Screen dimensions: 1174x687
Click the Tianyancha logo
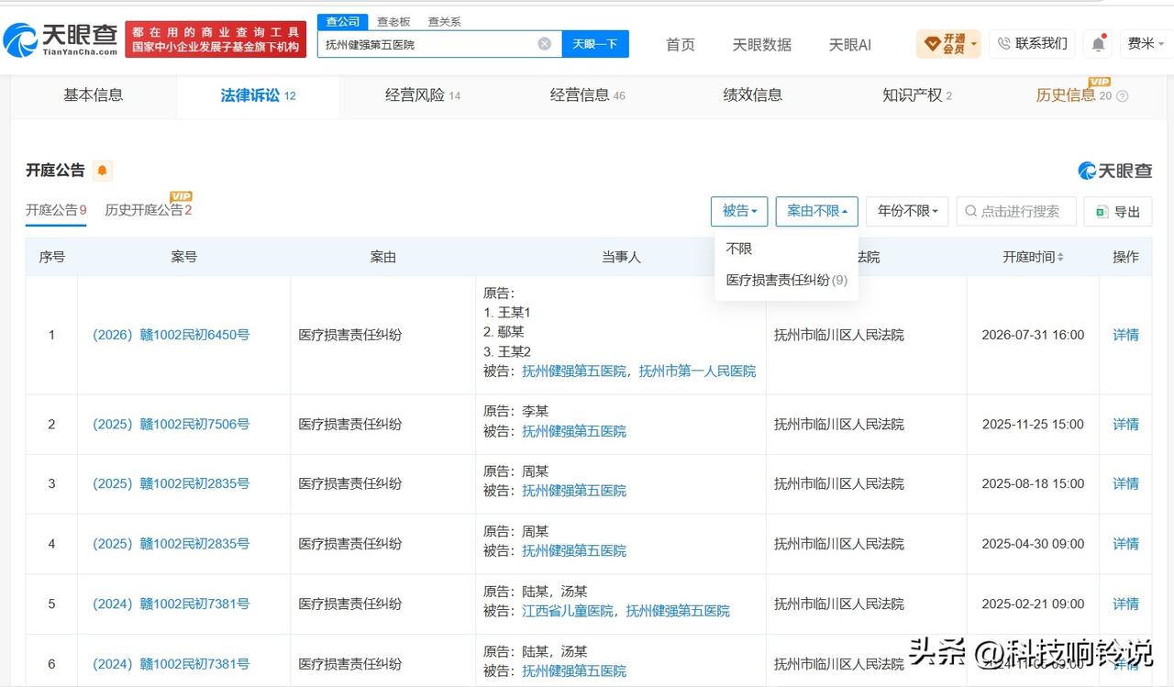coord(61,39)
